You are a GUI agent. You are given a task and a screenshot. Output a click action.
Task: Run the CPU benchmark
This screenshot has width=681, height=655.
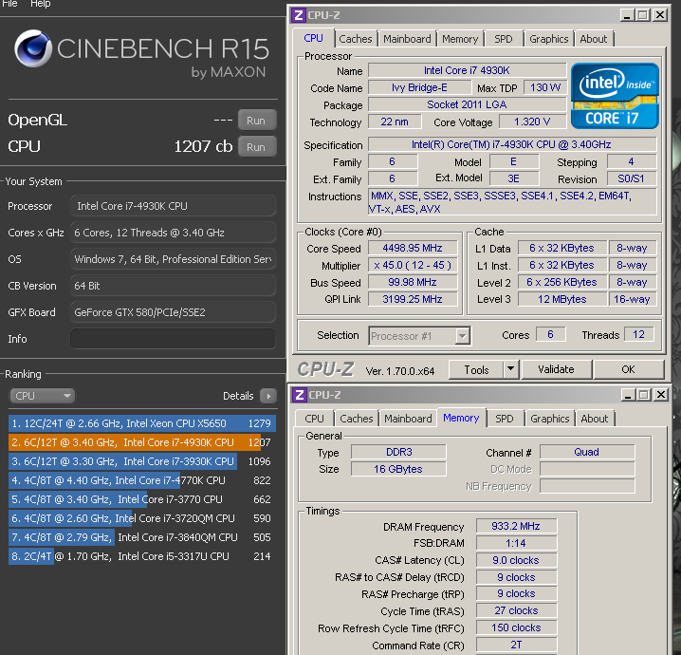(257, 147)
